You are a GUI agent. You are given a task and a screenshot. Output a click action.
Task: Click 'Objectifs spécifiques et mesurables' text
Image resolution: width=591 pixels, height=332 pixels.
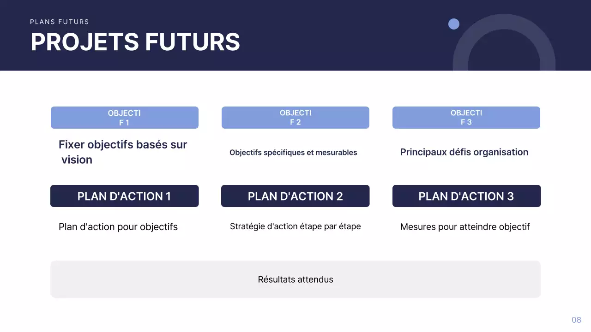pos(293,153)
